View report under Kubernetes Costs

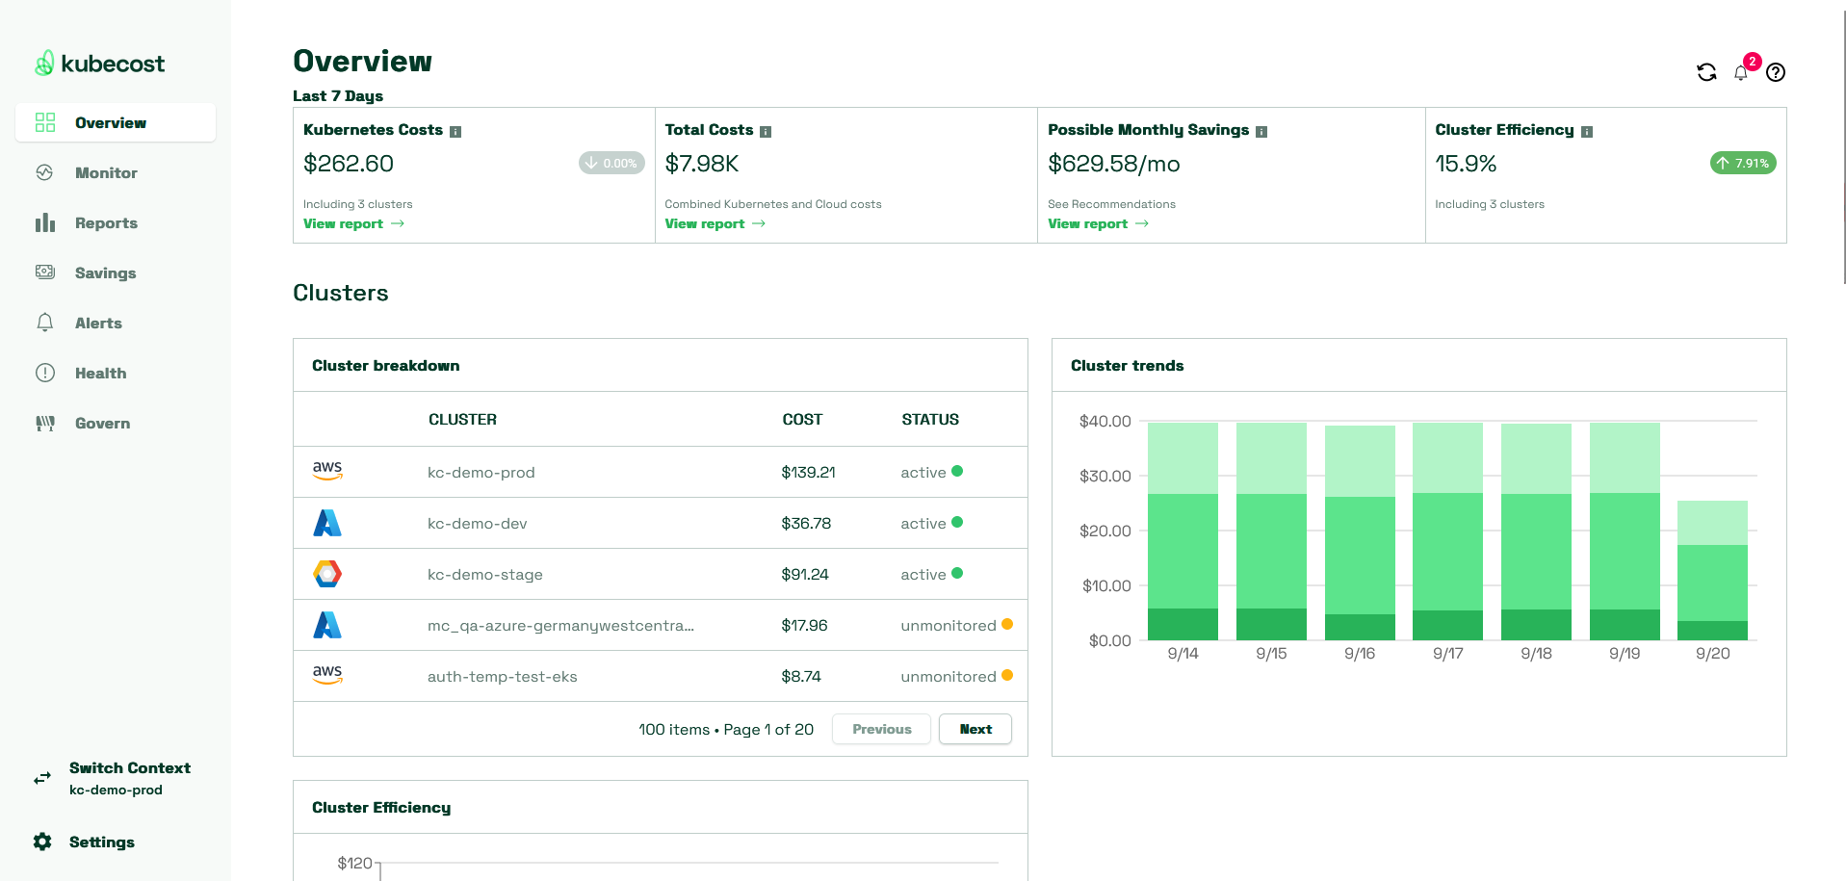coord(353,223)
